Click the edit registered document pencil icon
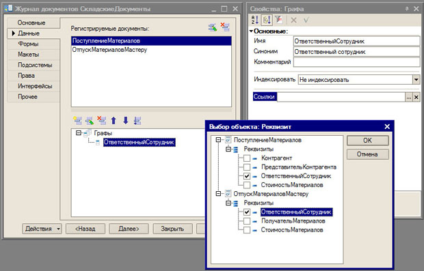 [x=213, y=27]
